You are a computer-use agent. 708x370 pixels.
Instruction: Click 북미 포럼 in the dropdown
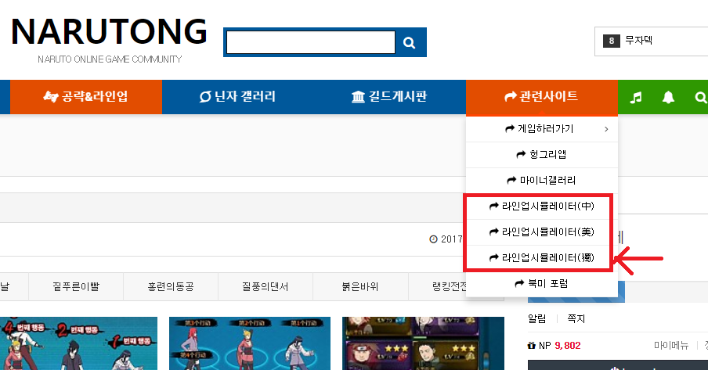coord(541,283)
